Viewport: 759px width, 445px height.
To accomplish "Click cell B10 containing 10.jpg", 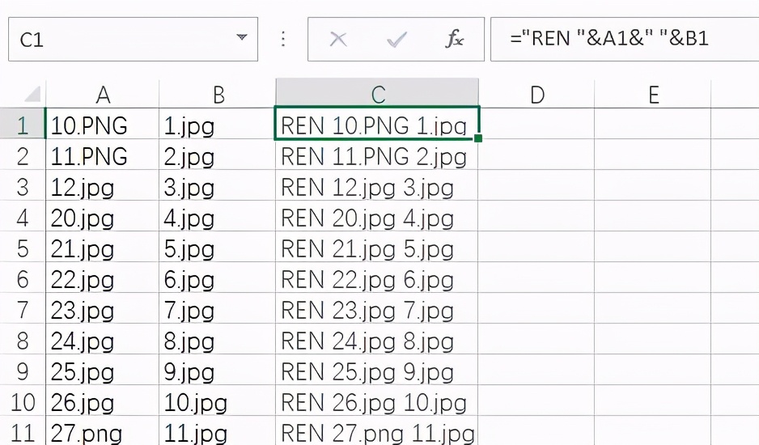I will point(218,402).
